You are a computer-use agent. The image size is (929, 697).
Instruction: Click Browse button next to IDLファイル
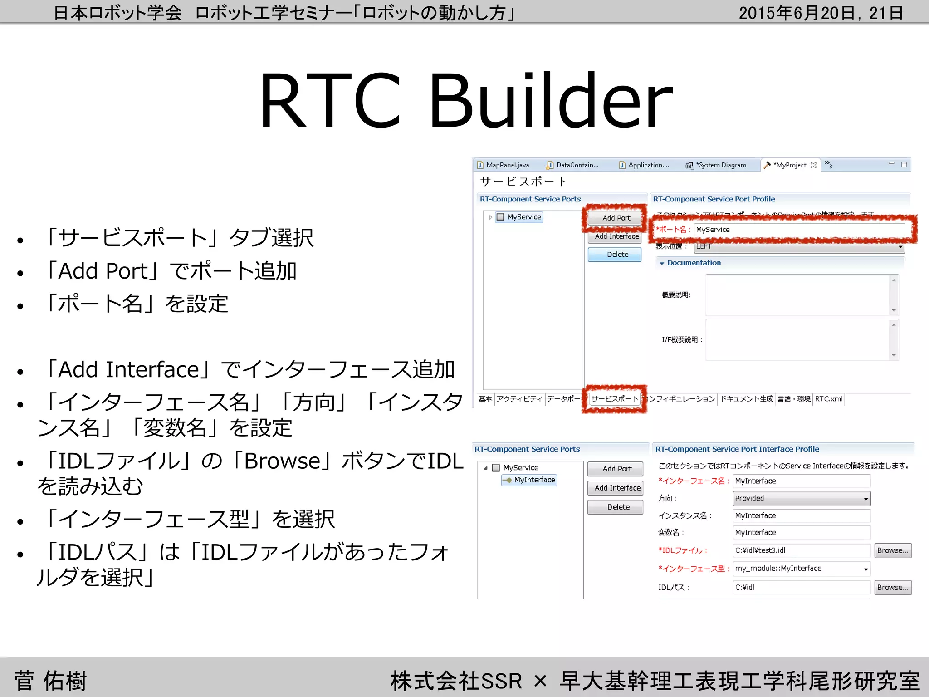[x=892, y=550]
